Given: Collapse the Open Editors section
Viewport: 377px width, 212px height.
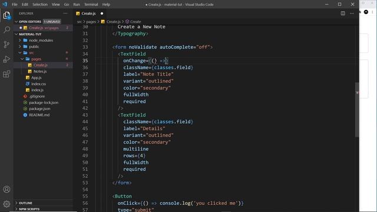Looking at the screenshot, I should [x=16, y=22].
